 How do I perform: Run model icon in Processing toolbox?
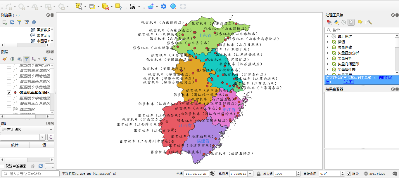tap(329, 22)
